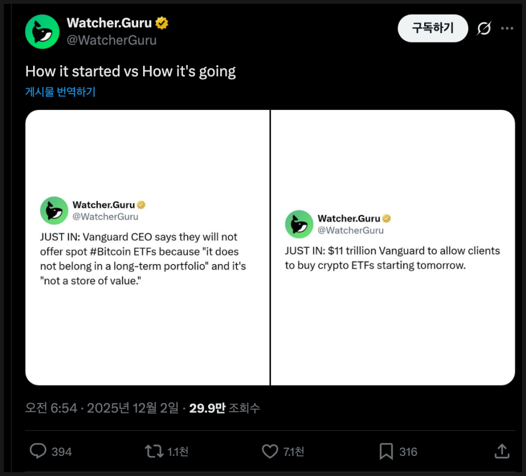Viewport: 526px width, 476px height.
Task: Click the 394 reply count
Action: [x=62, y=451]
